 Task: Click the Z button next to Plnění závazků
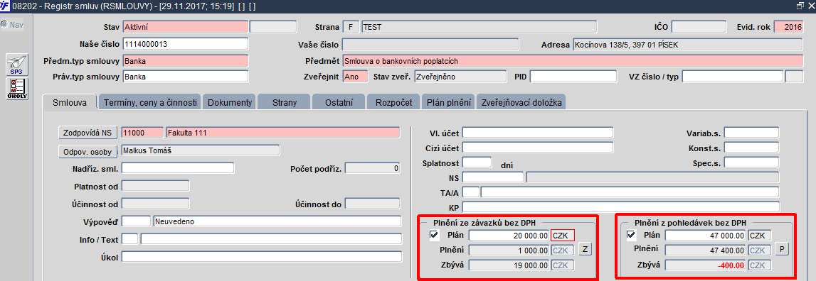(585, 249)
